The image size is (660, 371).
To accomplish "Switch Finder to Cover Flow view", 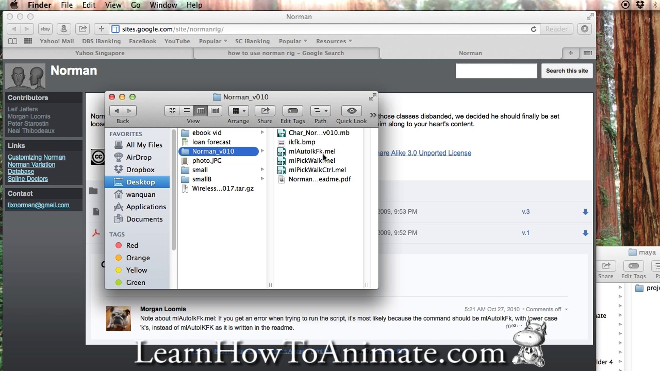I will 215,111.
